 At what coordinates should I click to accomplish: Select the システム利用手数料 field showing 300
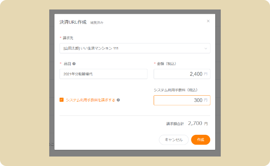[182, 100]
